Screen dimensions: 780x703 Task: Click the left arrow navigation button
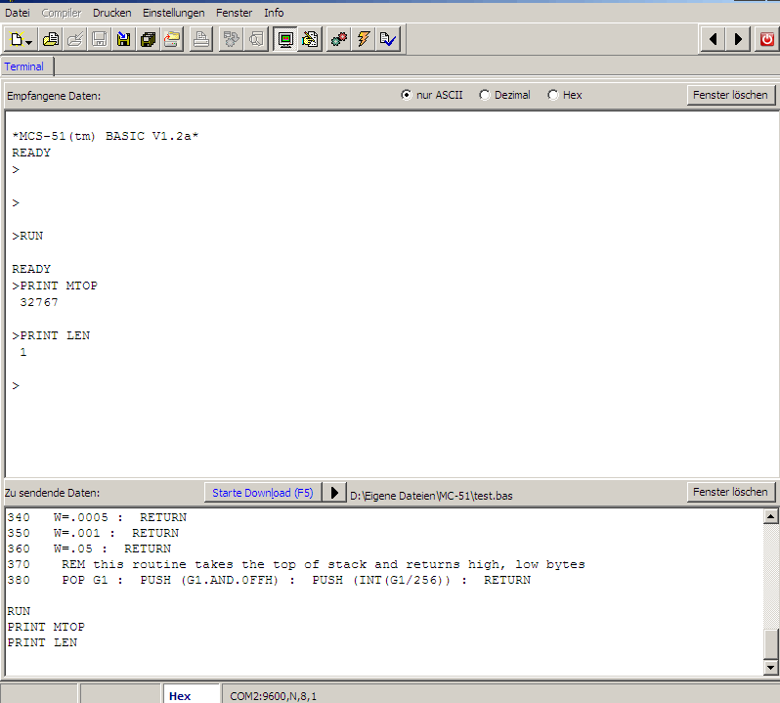pyautogui.click(x=713, y=39)
